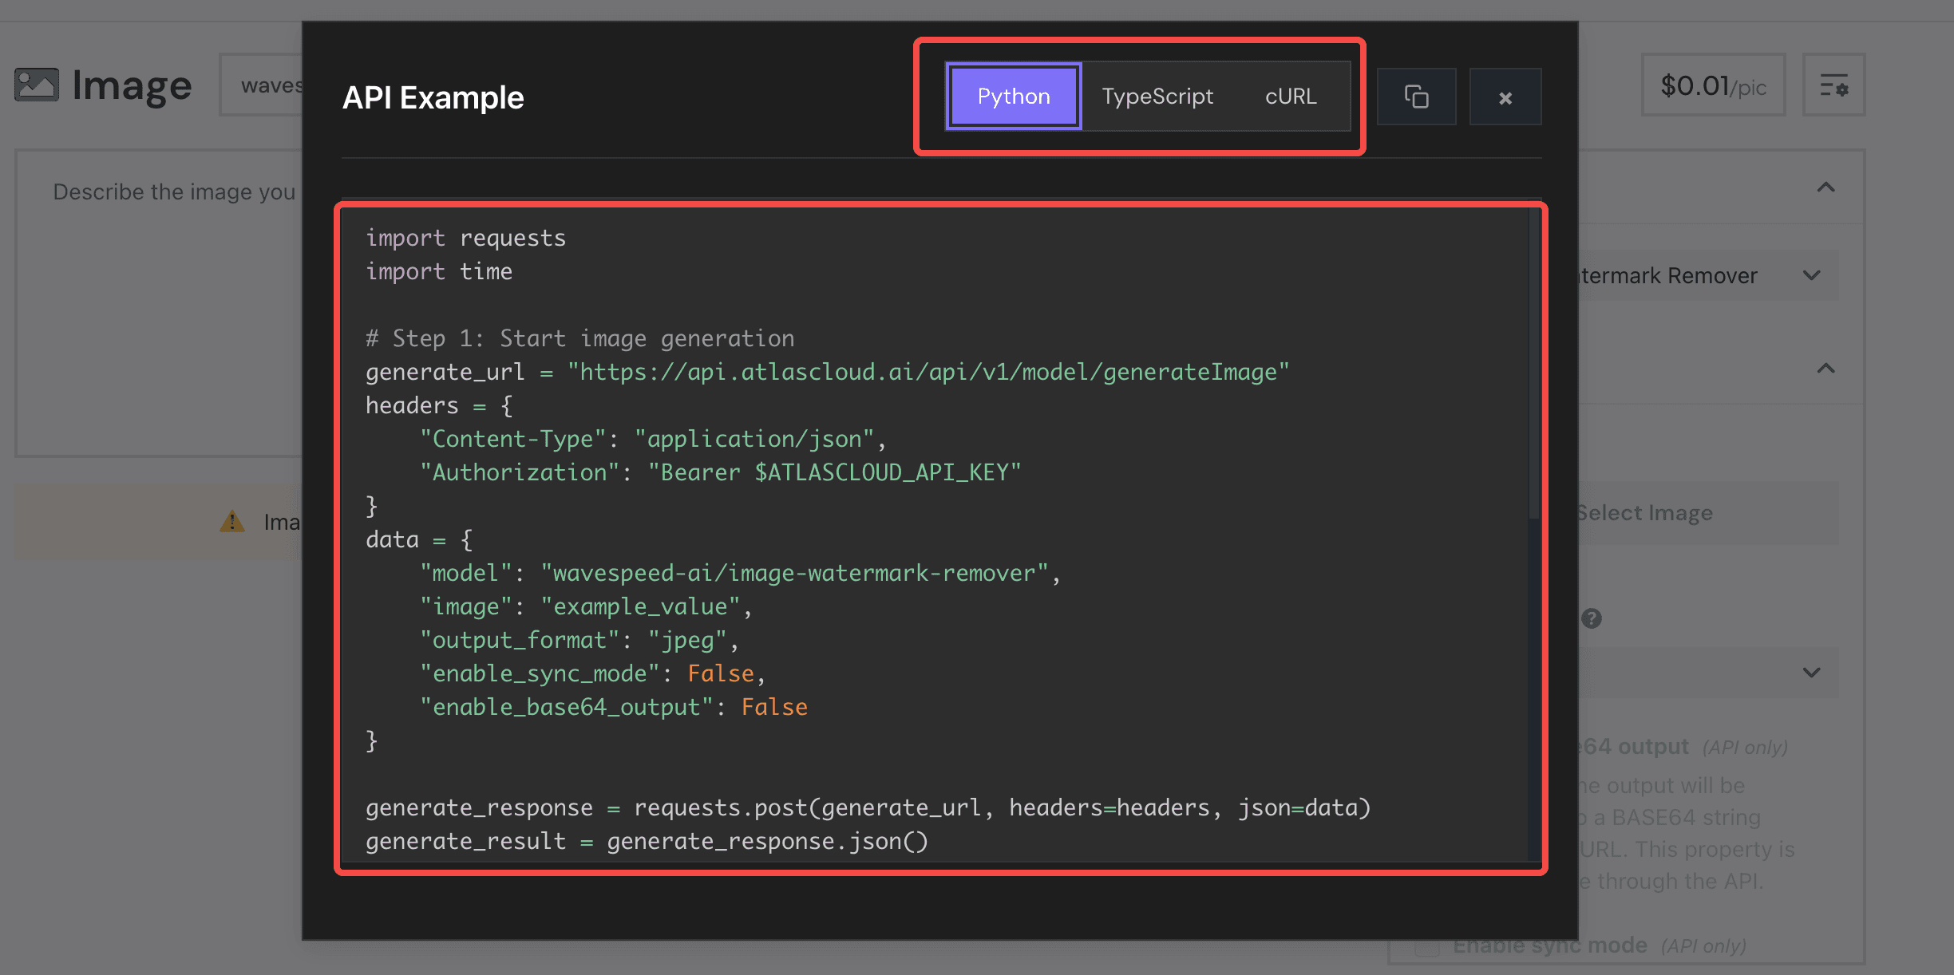The height and width of the screenshot is (975, 1954).
Task: Click the generate_result assignment line
Action: coord(647,841)
